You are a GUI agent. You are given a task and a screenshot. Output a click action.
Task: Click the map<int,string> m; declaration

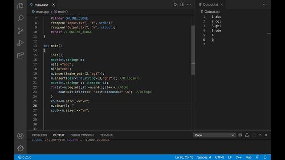tap(67, 60)
